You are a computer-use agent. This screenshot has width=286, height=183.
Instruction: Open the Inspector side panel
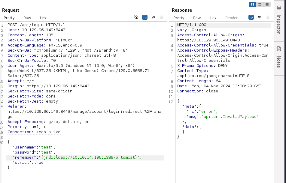coord(279,20)
